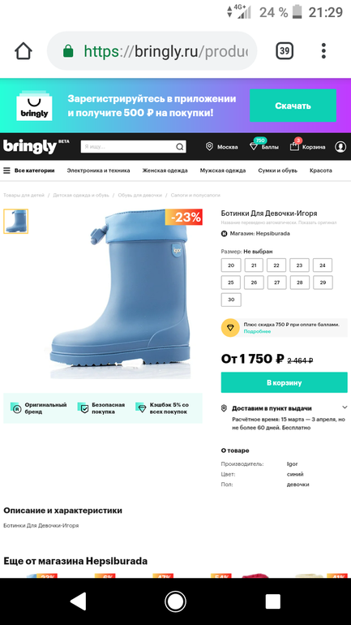Image resolution: width=351 pixels, height=625 pixels.
Task: Add product with В корзину button
Action: pos(285,382)
